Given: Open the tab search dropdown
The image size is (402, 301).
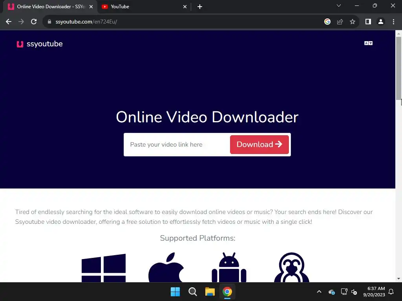Looking at the screenshot, I should click(x=339, y=5).
